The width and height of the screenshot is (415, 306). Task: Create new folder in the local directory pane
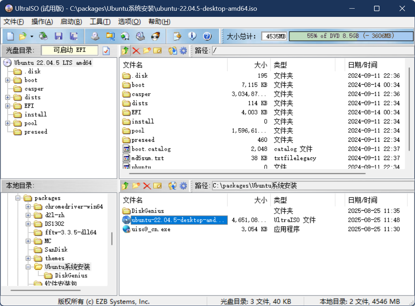(x=136, y=186)
